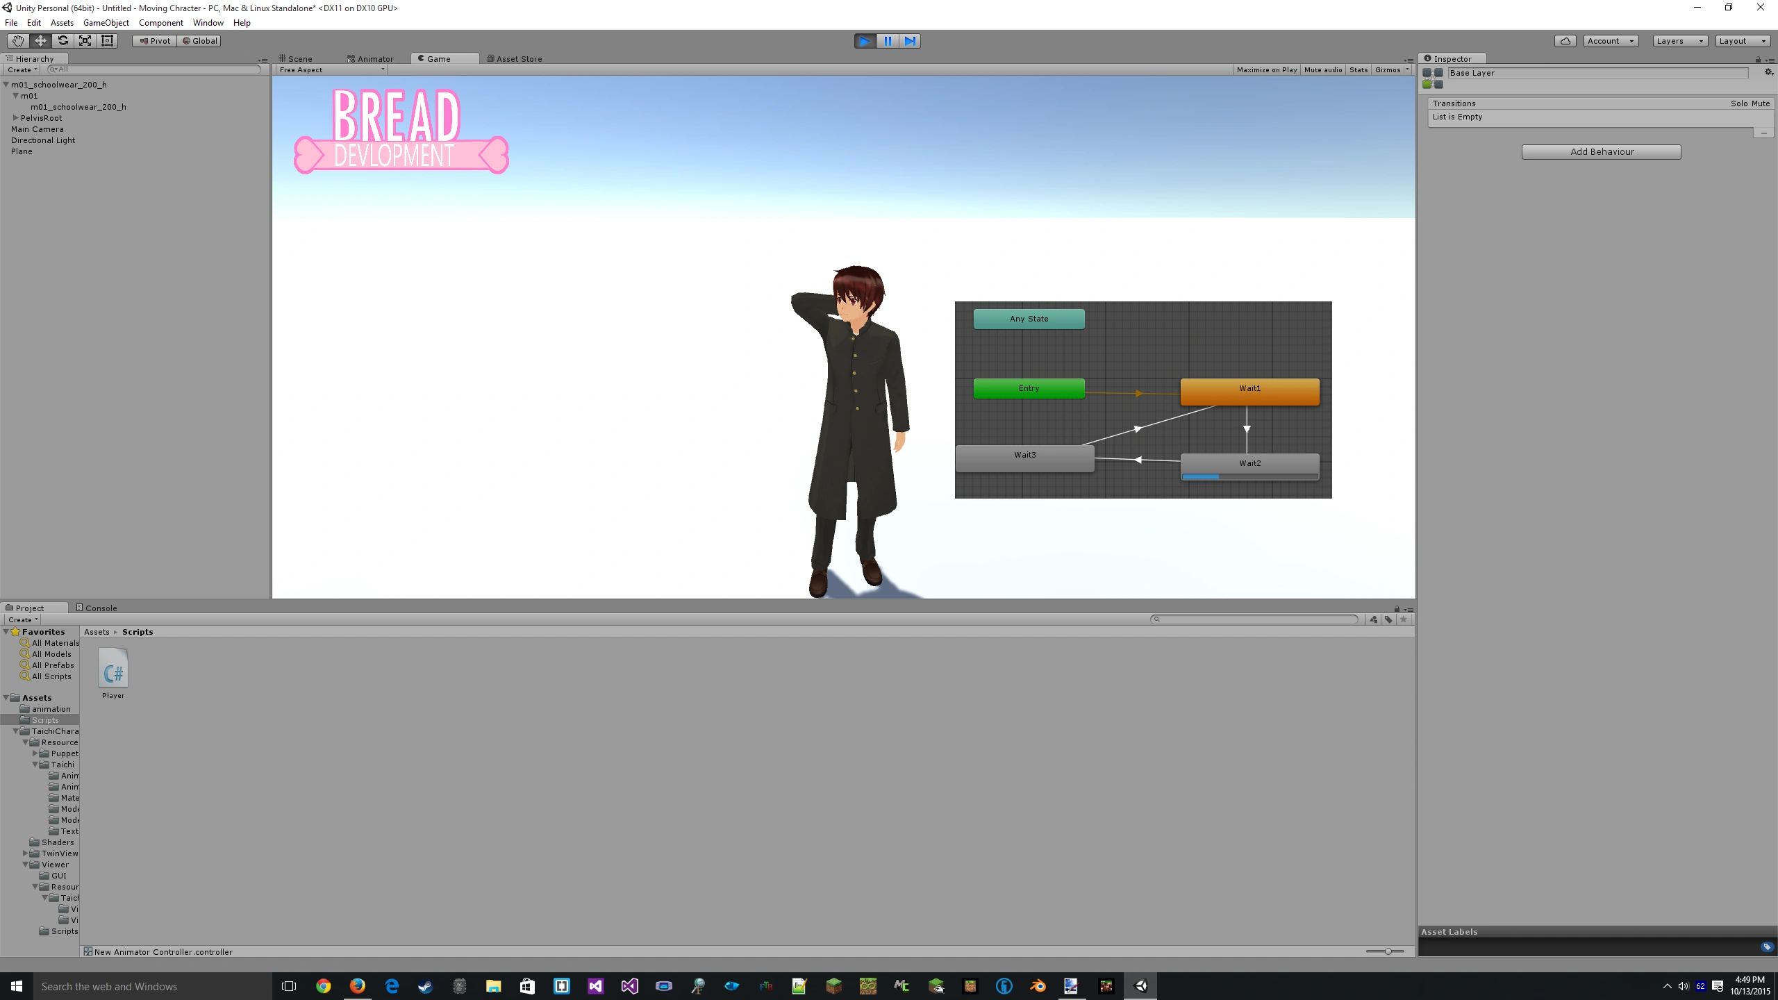
Task: Click the Add Behaviour button
Action: point(1601,152)
